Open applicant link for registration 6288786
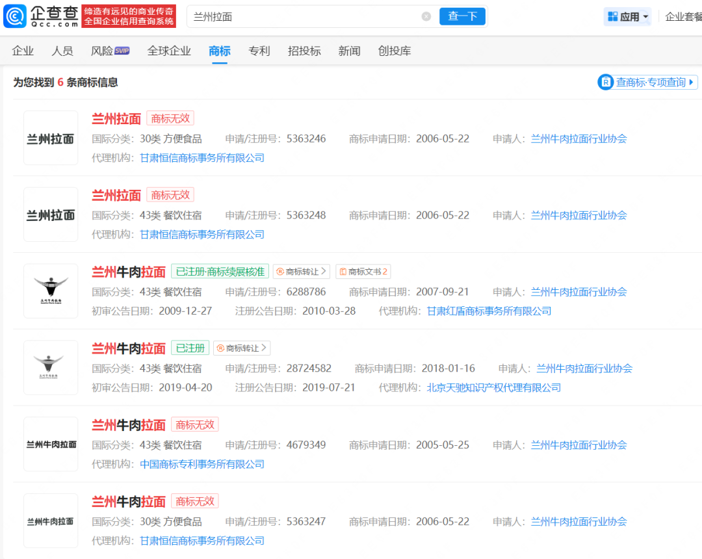The width and height of the screenshot is (702, 559). coord(579,292)
